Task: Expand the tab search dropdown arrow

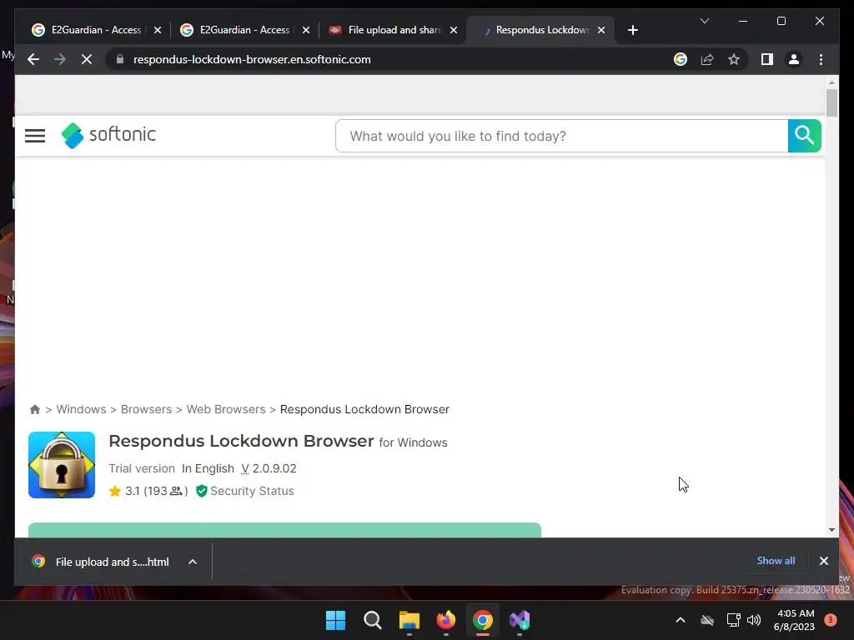Action: click(704, 21)
